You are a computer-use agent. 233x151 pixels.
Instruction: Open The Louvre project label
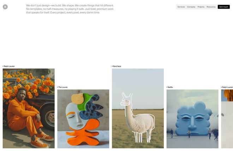pos(62,87)
